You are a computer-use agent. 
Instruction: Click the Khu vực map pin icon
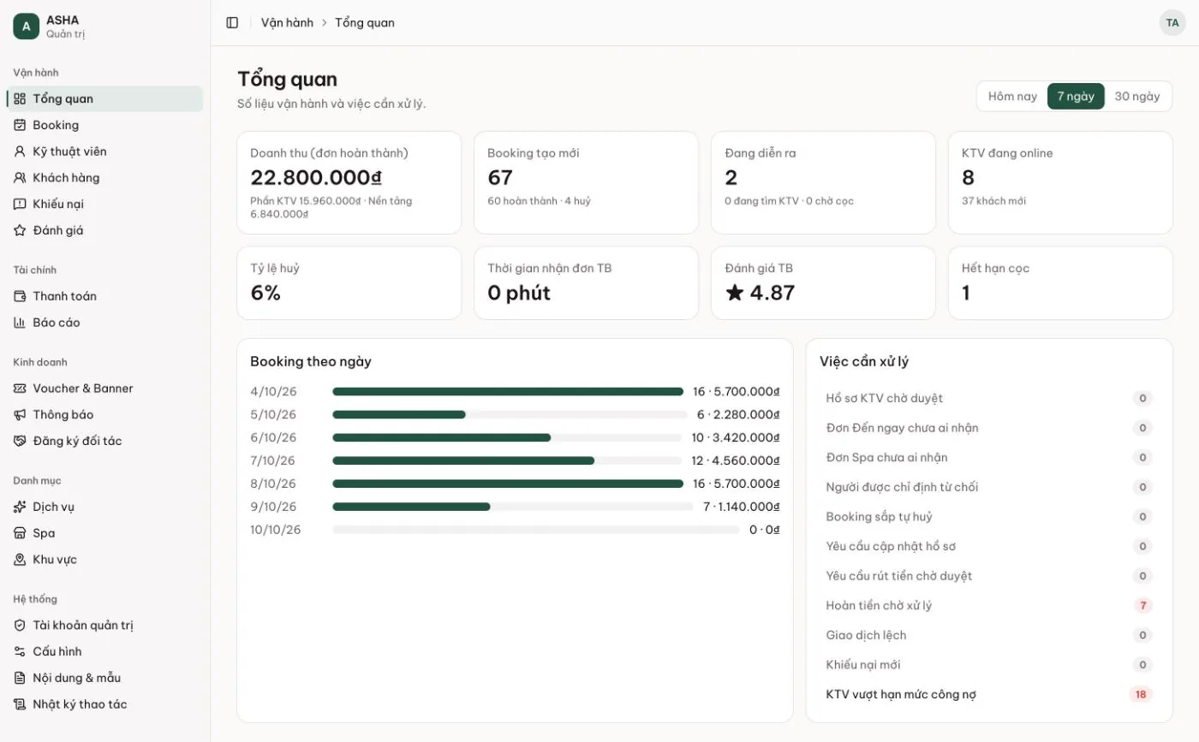click(x=20, y=560)
